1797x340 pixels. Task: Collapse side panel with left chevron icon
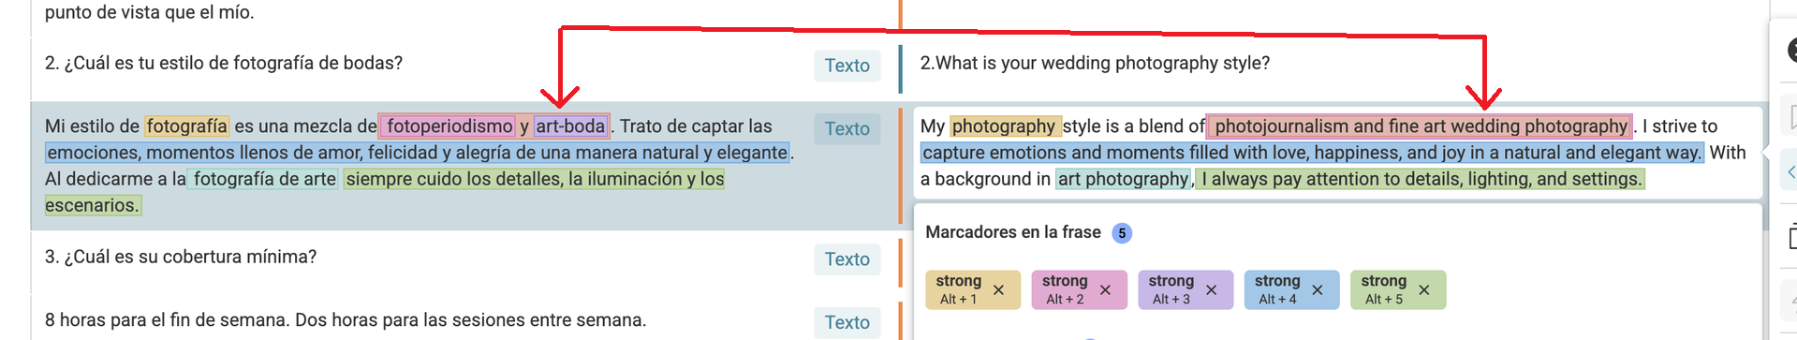click(x=1790, y=172)
